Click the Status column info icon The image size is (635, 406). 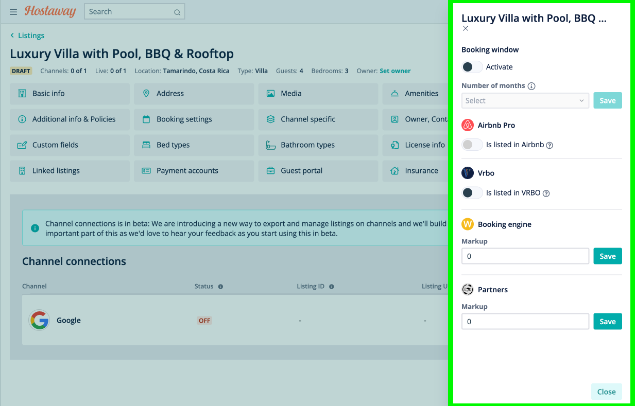(220, 287)
